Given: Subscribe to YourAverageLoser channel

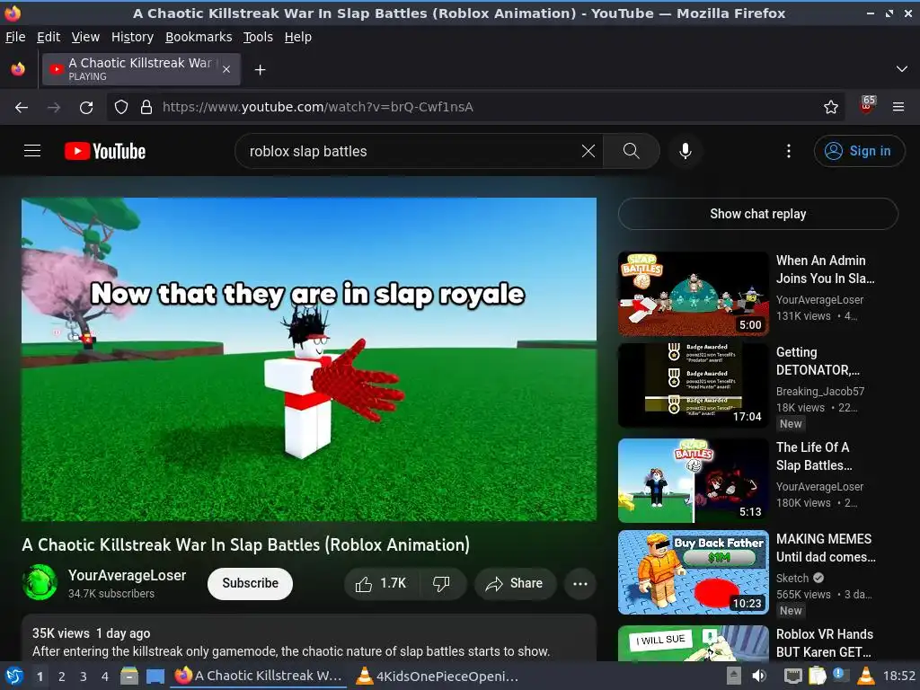Looking at the screenshot, I should click(x=250, y=583).
